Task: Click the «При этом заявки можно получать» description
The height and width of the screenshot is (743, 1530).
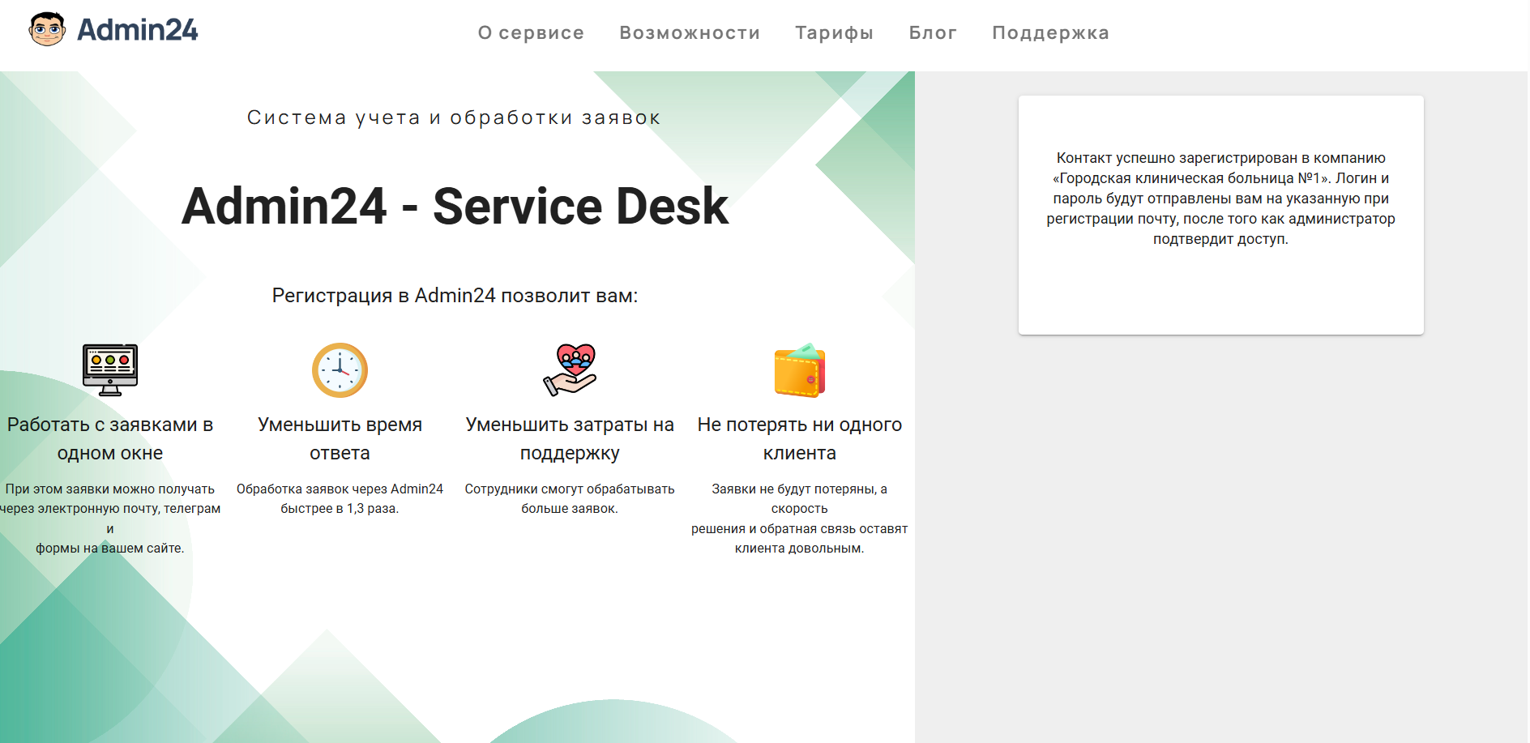Action: (110, 519)
